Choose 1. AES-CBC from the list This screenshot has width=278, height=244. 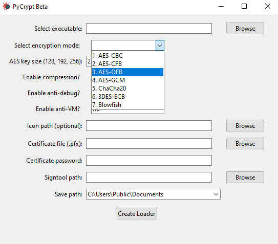(x=127, y=56)
